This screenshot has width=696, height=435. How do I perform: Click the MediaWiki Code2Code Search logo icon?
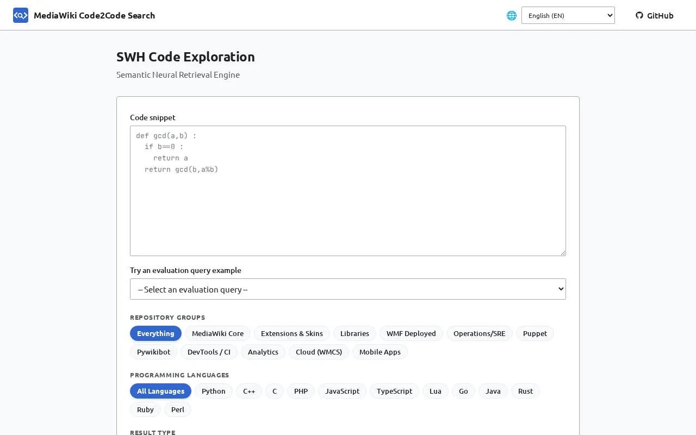pyautogui.click(x=21, y=15)
